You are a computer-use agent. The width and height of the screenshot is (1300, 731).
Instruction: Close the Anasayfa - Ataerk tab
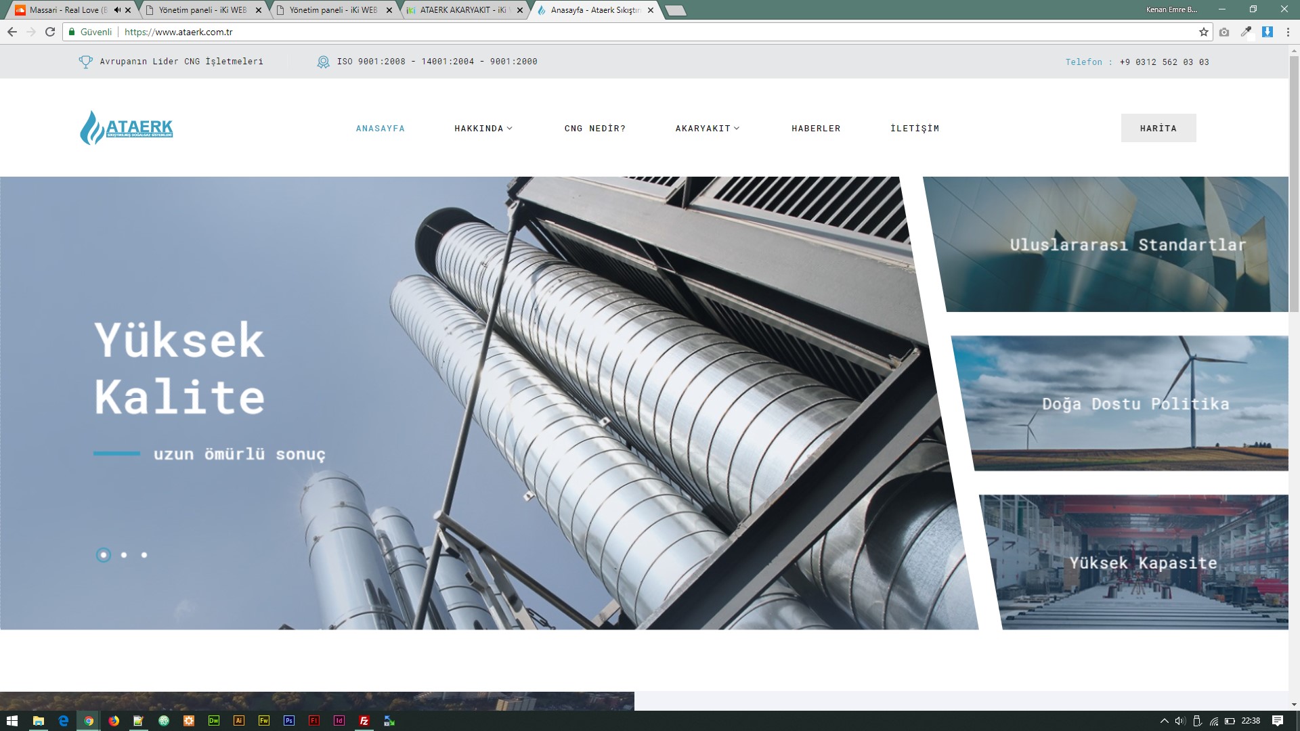point(651,10)
